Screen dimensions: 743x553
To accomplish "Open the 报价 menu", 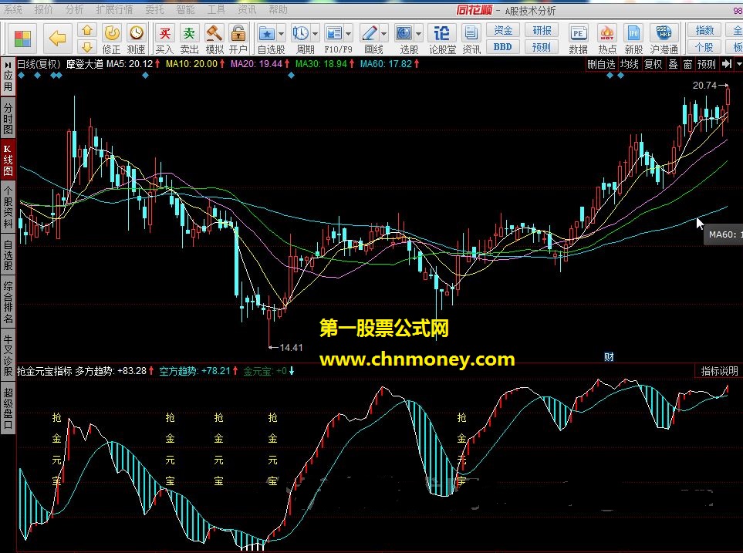I will click(x=44, y=9).
